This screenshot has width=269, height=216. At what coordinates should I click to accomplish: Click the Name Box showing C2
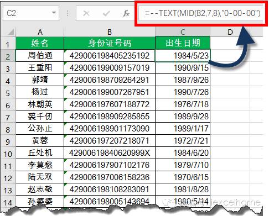coord(31,13)
